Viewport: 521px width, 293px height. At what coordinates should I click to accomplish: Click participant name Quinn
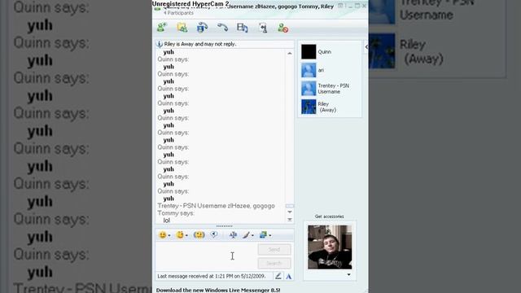point(324,52)
